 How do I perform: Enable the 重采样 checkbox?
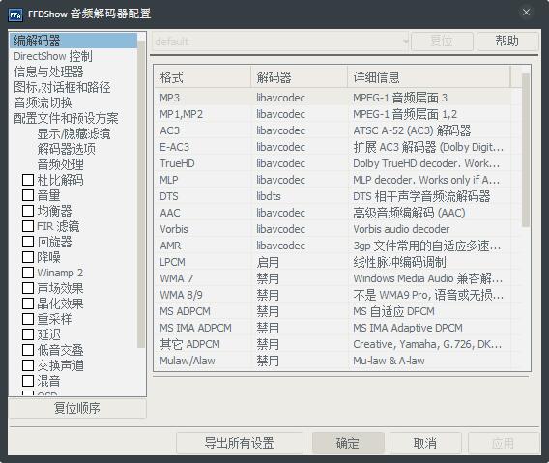coord(28,319)
